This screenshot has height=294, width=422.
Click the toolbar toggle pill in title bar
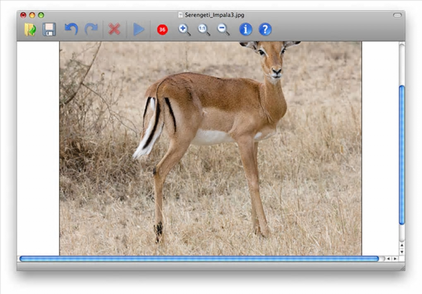[397, 15]
